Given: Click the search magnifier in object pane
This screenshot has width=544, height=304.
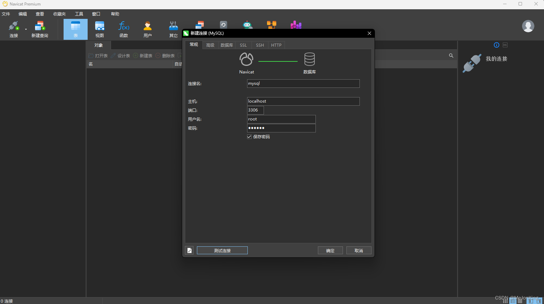Looking at the screenshot, I should pos(451,56).
